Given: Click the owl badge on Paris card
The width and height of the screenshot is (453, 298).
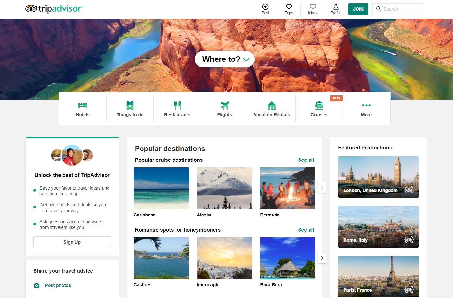Looking at the screenshot, I should pyautogui.click(x=409, y=290).
